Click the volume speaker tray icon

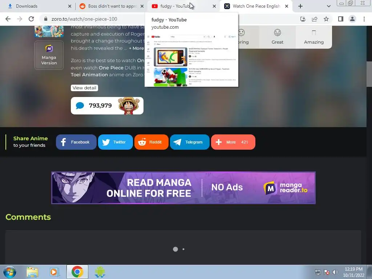[335, 272]
